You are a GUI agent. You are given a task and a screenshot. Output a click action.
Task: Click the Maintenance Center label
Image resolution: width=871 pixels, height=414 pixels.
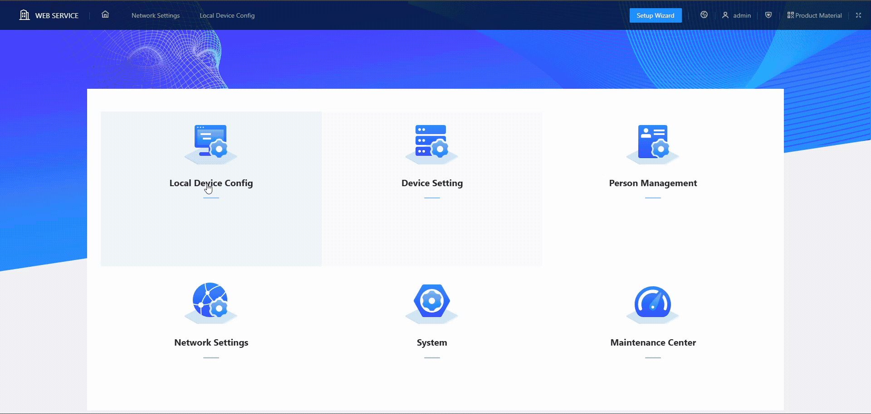(653, 342)
